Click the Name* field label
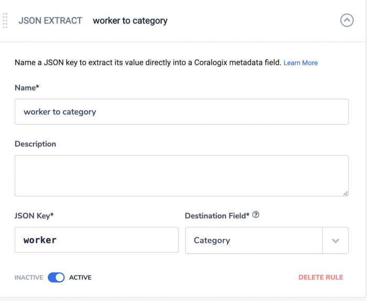367x301 pixels. [27, 88]
